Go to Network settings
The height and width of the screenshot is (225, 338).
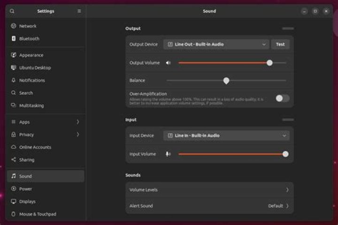pyautogui.click(x=46, y=26)
